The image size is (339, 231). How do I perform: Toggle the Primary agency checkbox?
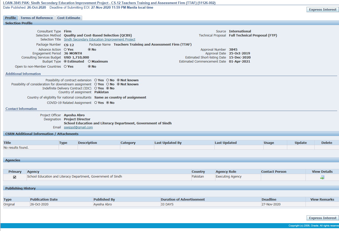click(x=14, y=177)
